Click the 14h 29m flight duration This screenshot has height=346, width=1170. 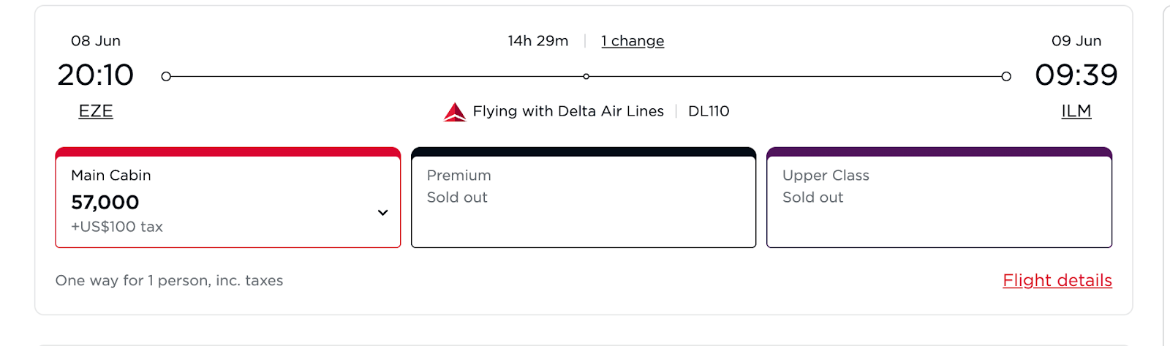click(538, 41)
